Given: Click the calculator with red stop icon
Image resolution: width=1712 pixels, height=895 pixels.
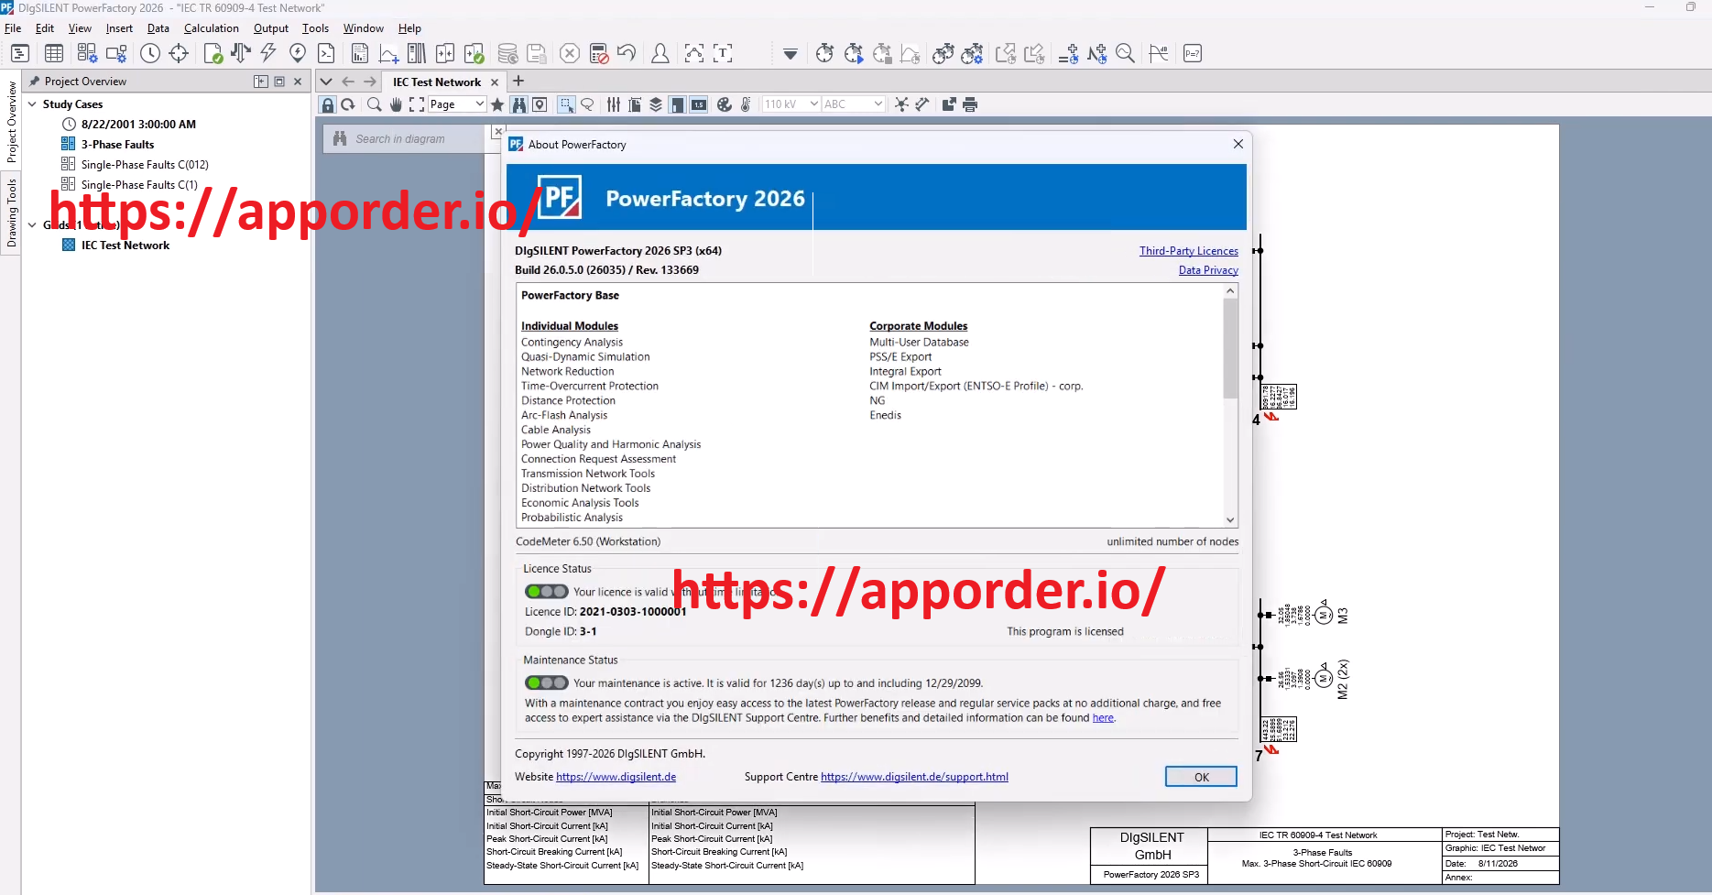Looking at the screenshot, I should [599, 53].
